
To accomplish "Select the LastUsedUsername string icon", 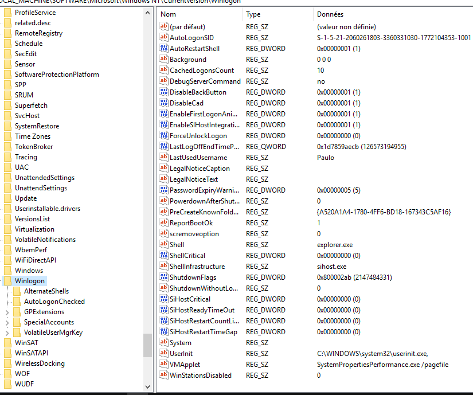I will 164,157.
